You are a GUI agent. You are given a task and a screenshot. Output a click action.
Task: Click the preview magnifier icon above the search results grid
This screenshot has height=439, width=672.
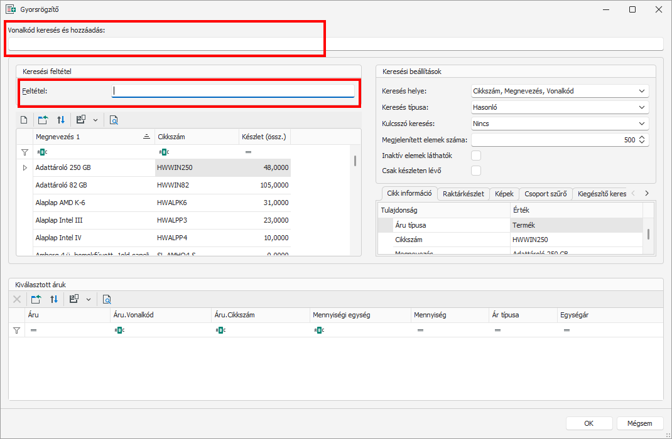click(114, 120)
